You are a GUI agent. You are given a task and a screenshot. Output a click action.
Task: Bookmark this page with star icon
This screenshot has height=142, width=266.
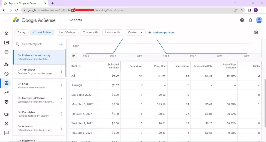pos(242,10)
